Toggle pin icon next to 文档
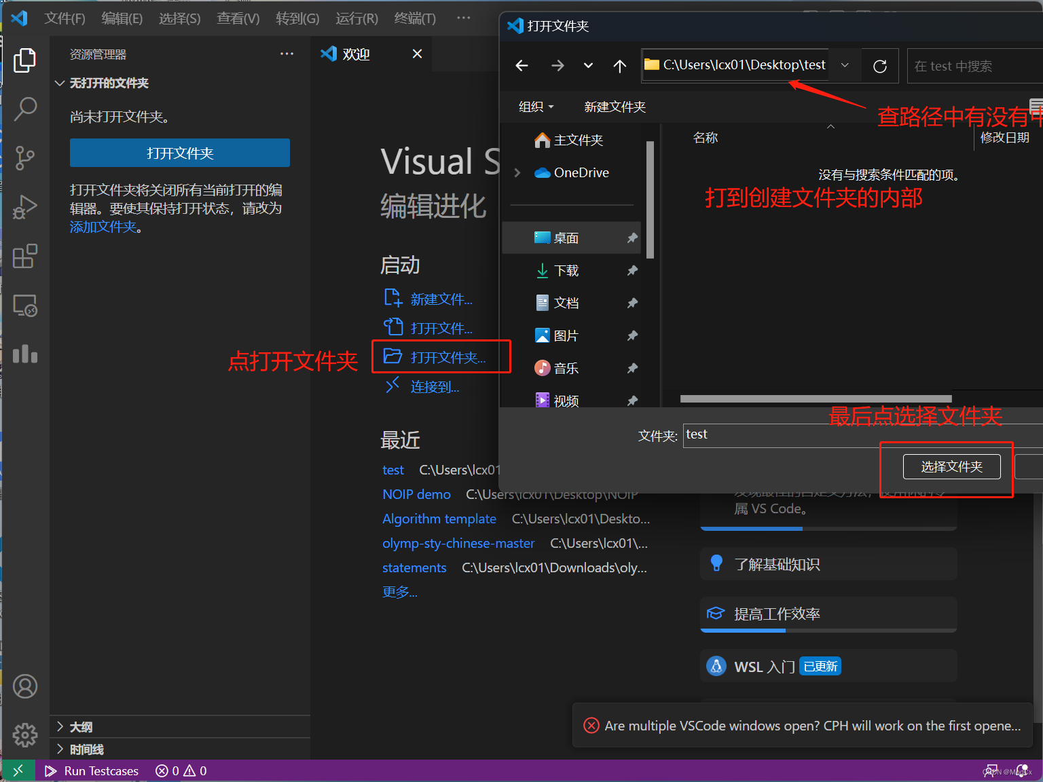 pos(632,303)
